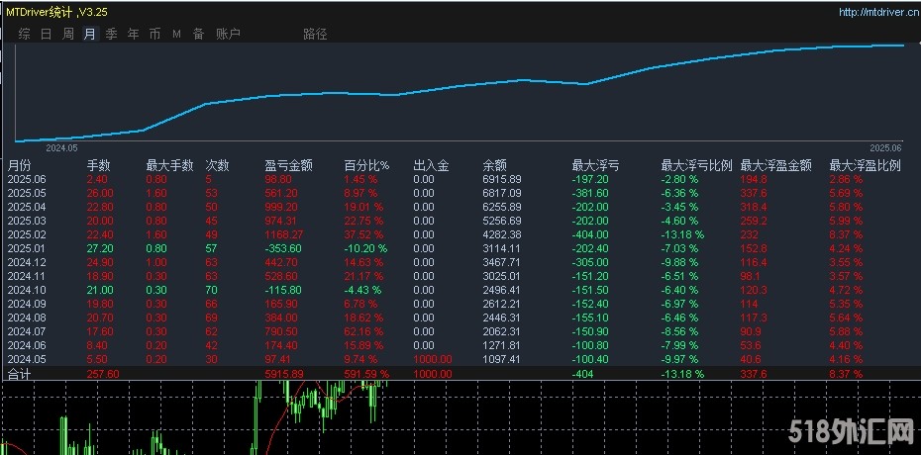Select the 2024.10 month row

pyautogui.click(x=460, y=290)
